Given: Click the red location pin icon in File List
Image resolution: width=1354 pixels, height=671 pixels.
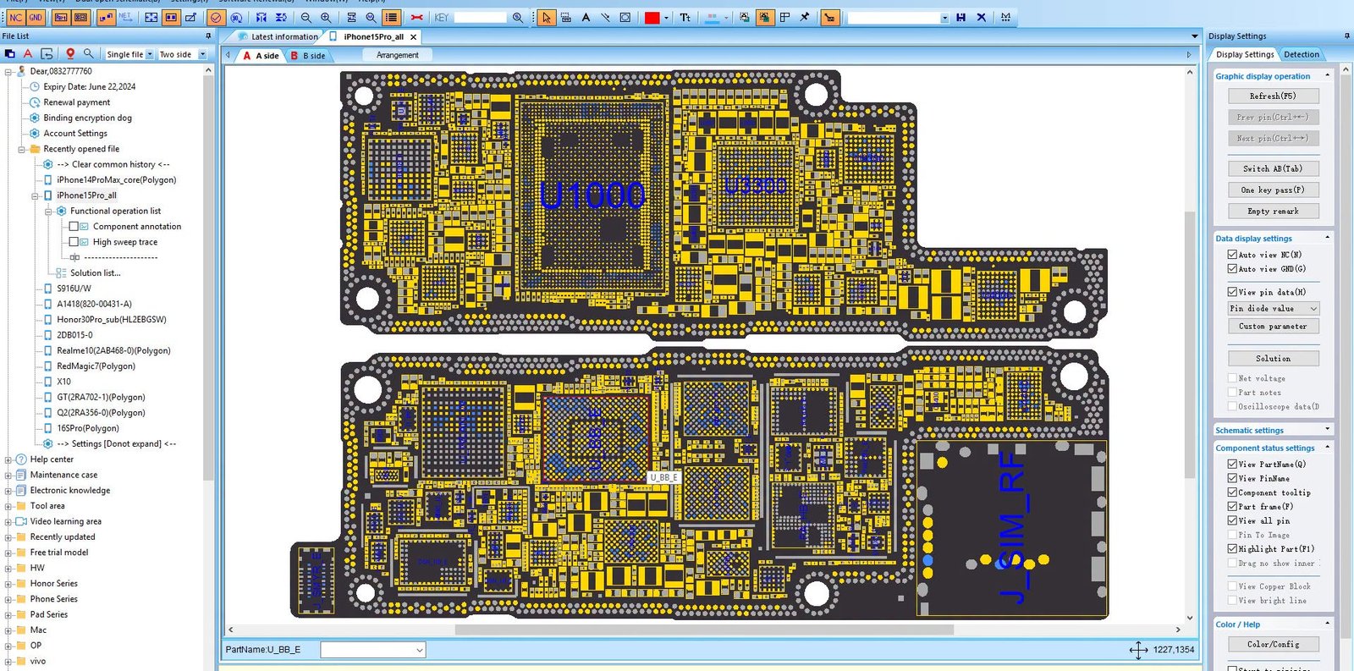Looking at the screenshot, I should [x=70, y=53].
